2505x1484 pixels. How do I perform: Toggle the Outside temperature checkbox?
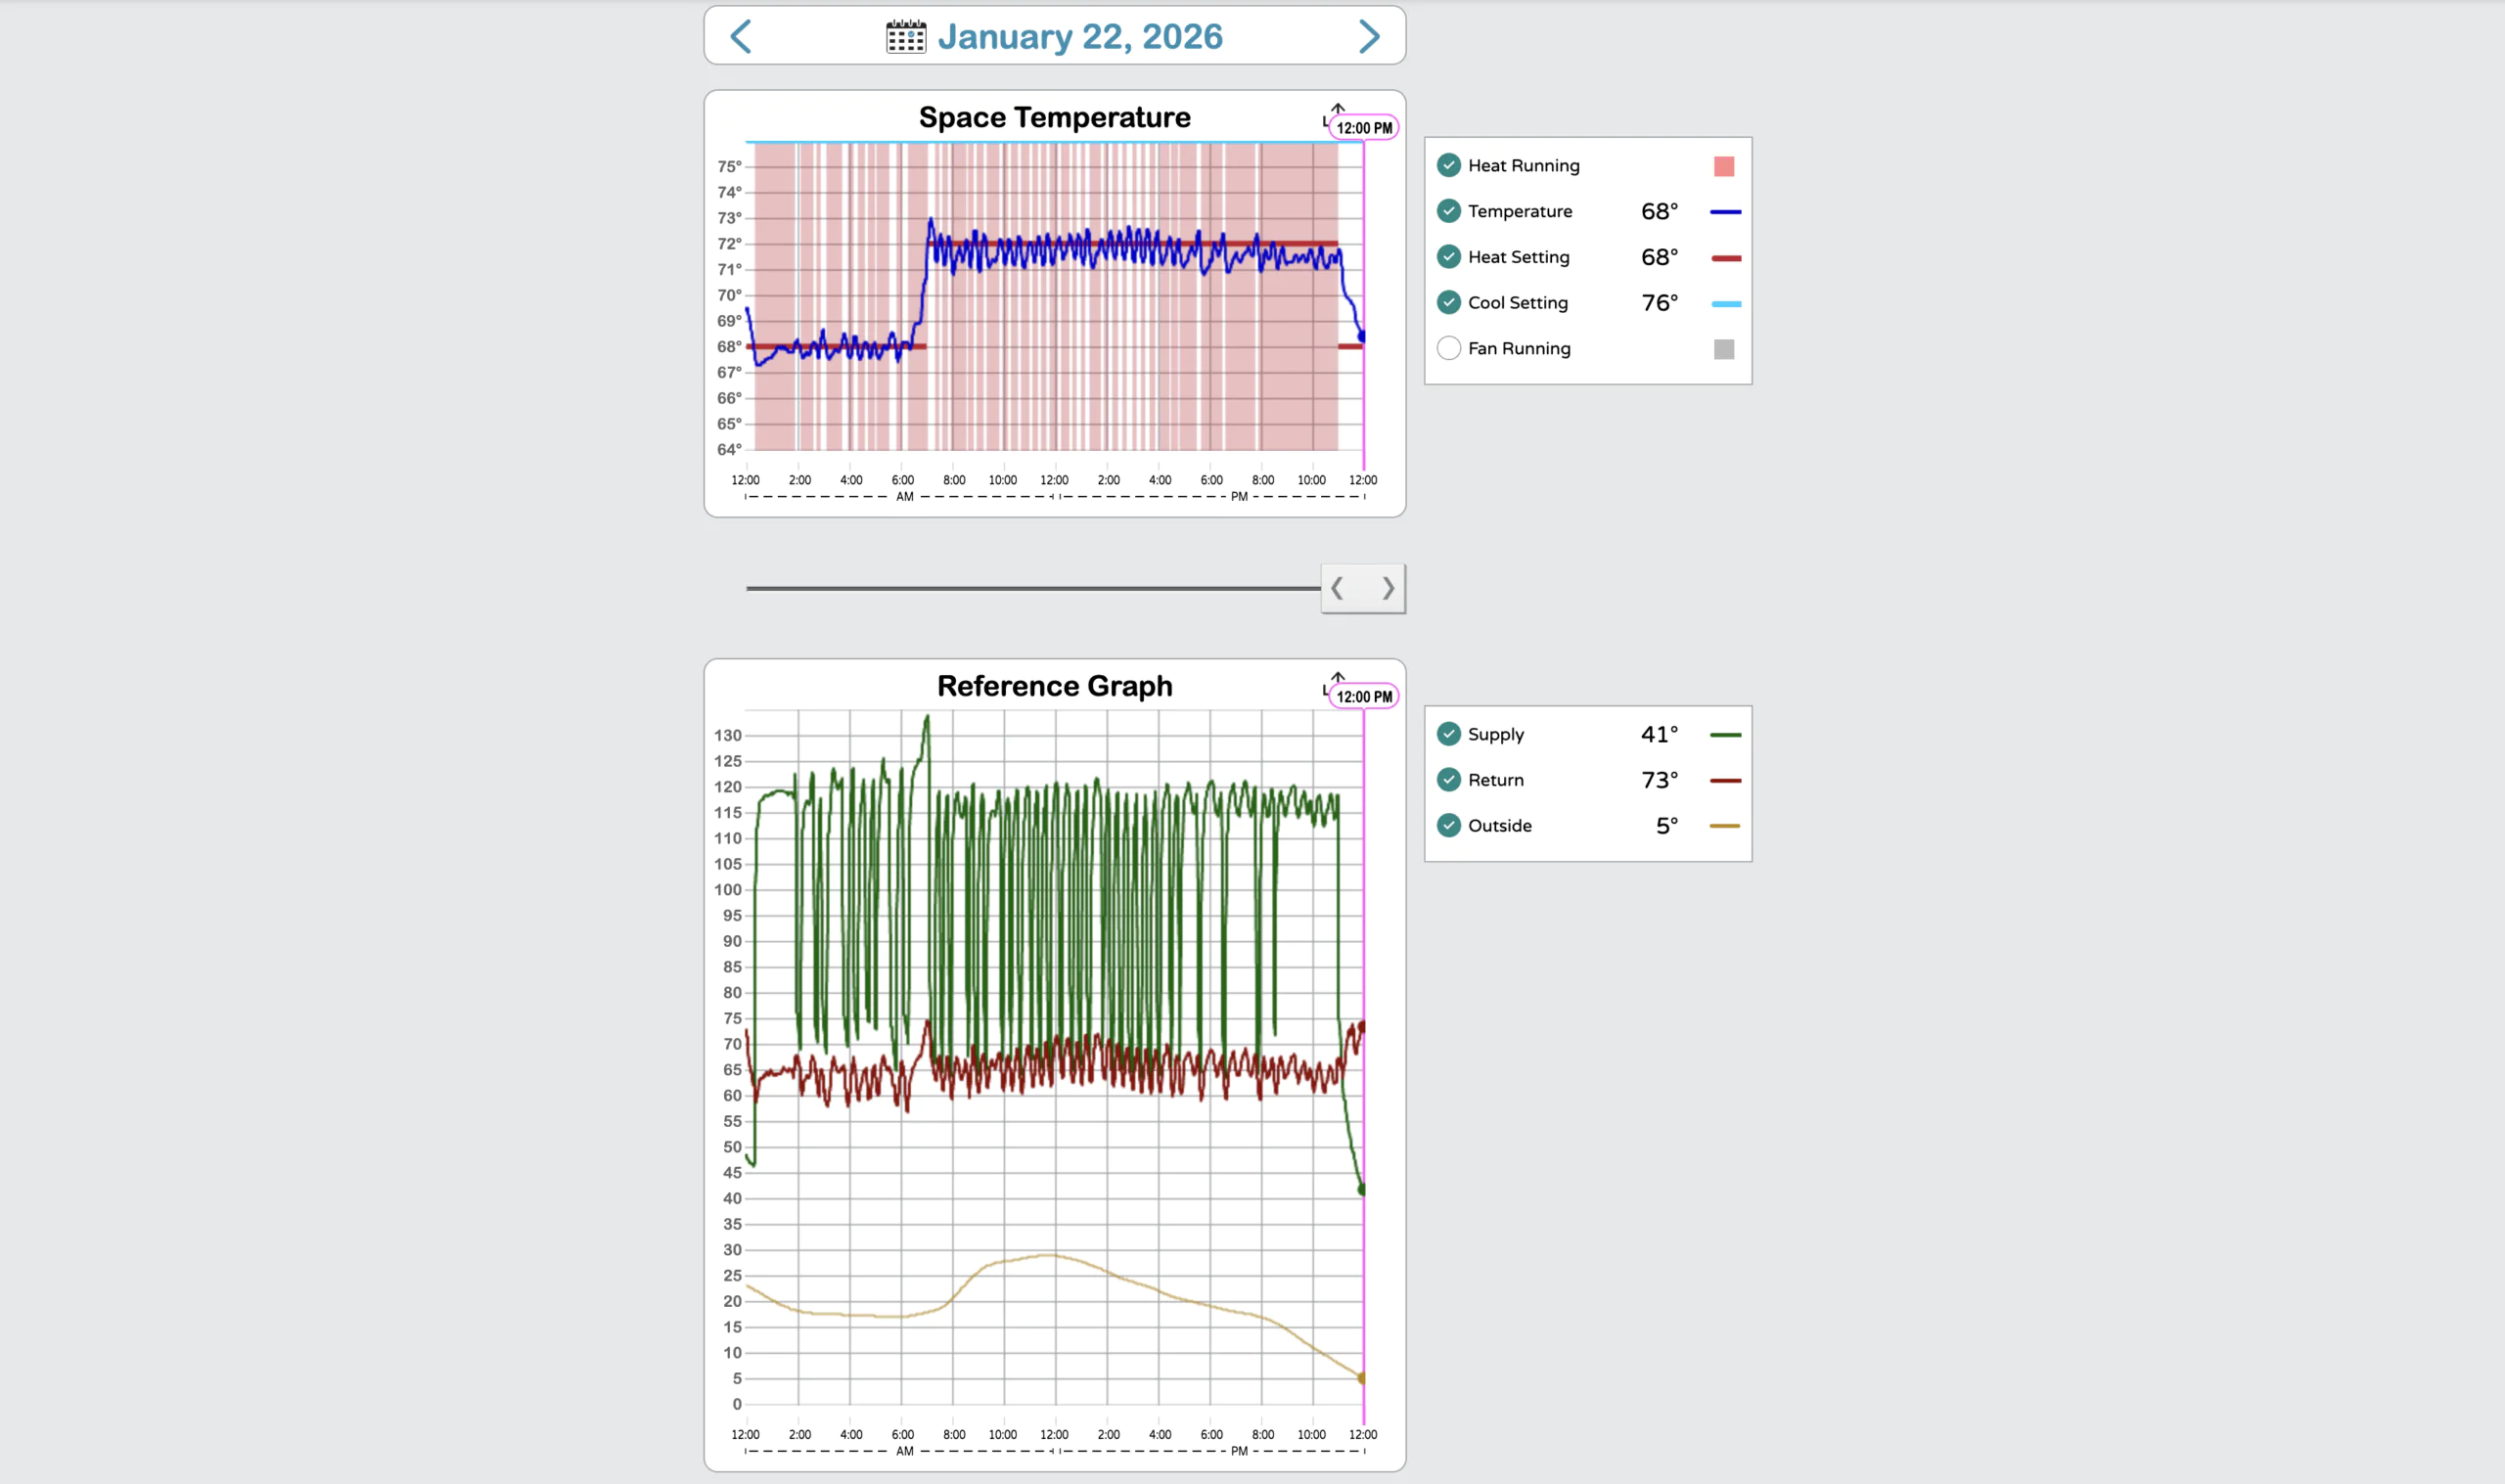point(1449,825)
